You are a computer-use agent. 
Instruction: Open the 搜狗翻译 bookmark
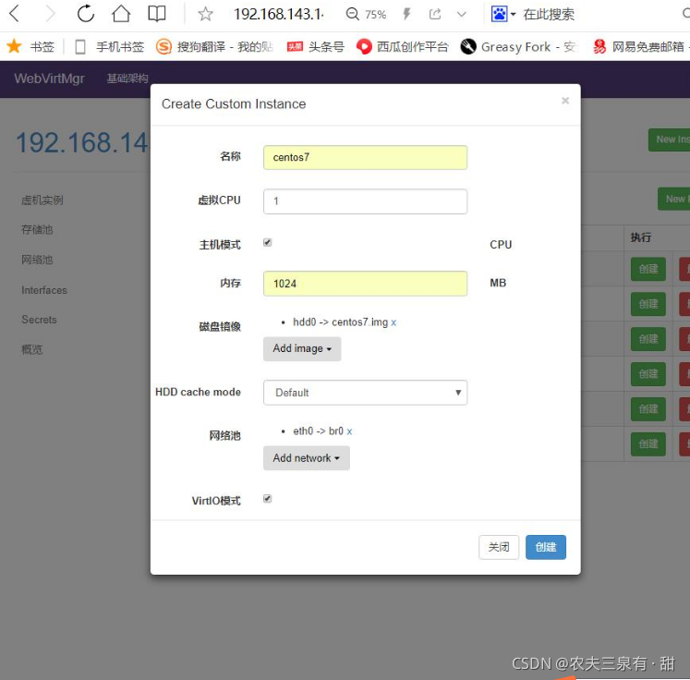point(214,46)
